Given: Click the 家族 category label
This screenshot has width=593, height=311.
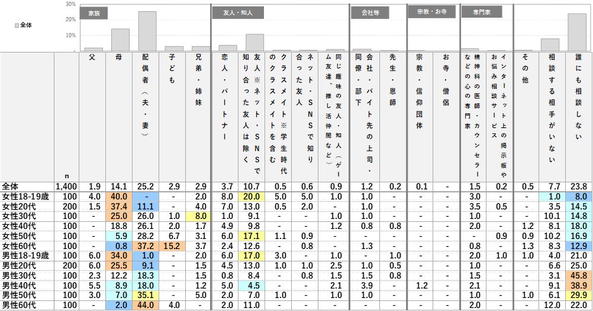Looking at the screenshot, I should click(x=94, y=13).
